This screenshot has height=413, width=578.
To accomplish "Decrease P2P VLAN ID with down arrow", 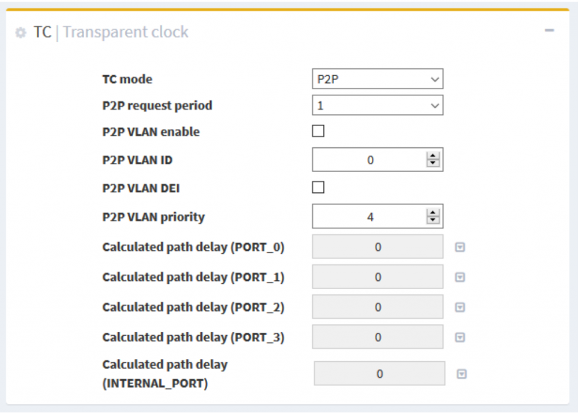I will 433,164.
